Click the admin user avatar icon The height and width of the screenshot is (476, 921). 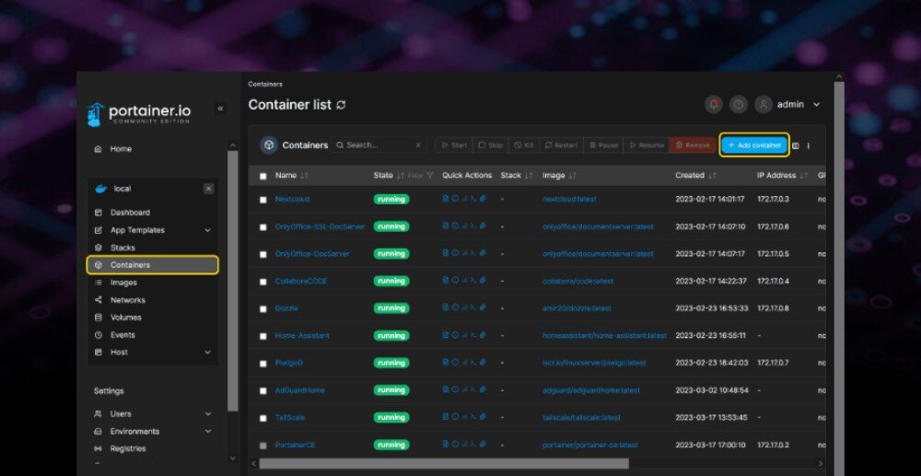click(x=764, y=104)
